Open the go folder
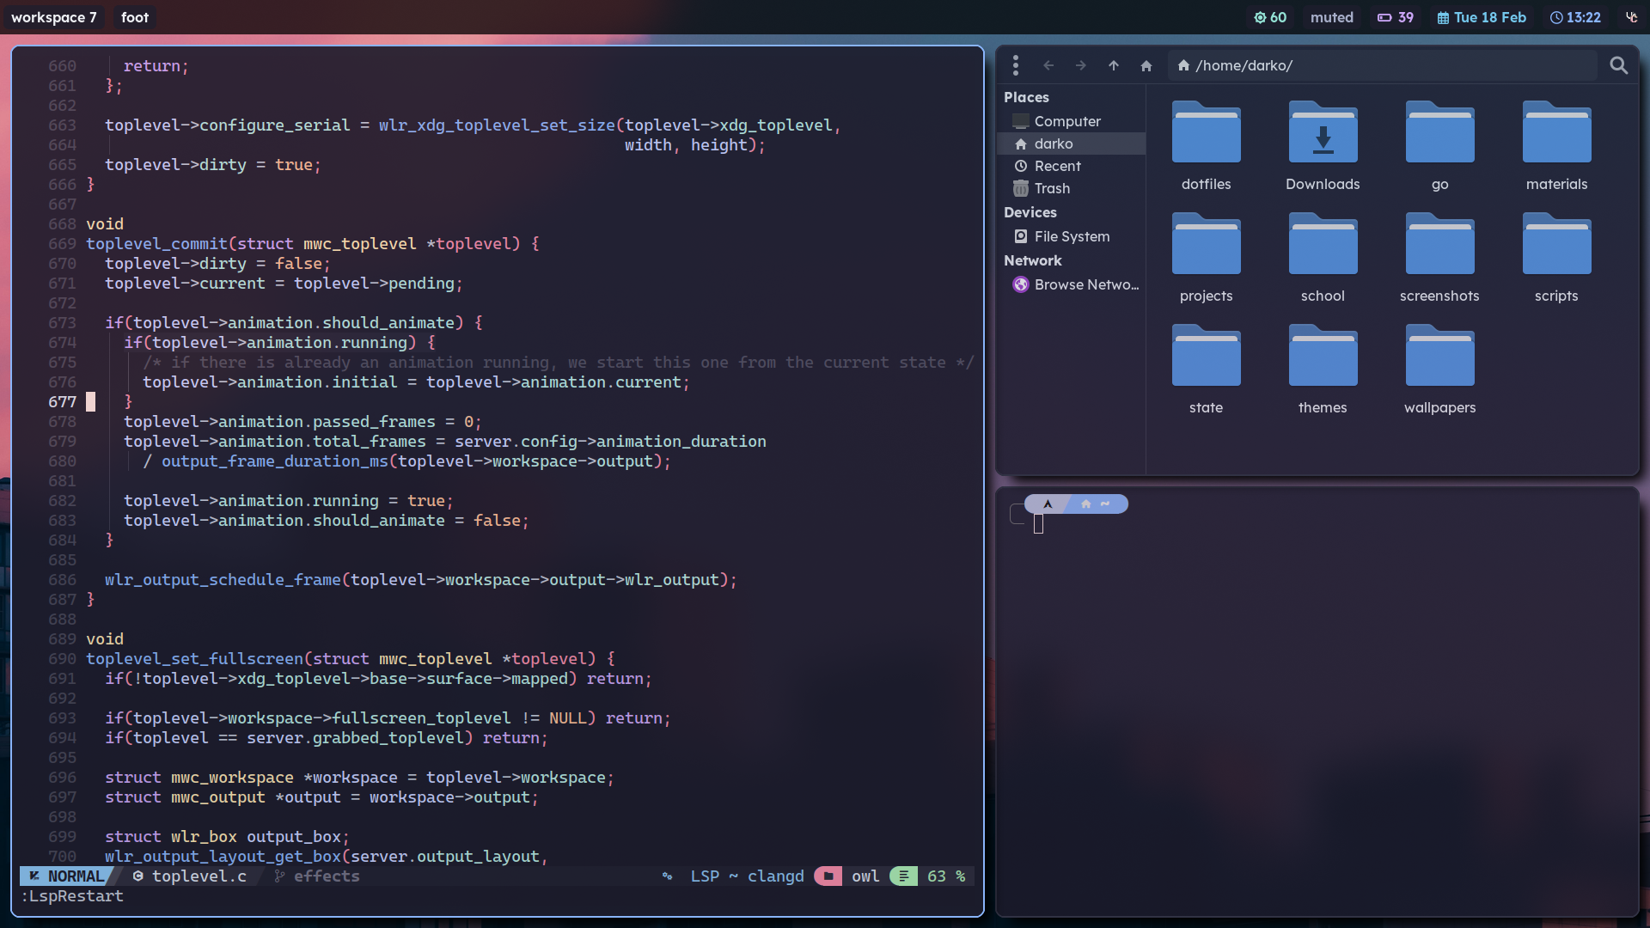1650x928 pixels. [1440, 147]
